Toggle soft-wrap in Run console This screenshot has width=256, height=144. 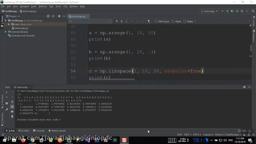12,102
